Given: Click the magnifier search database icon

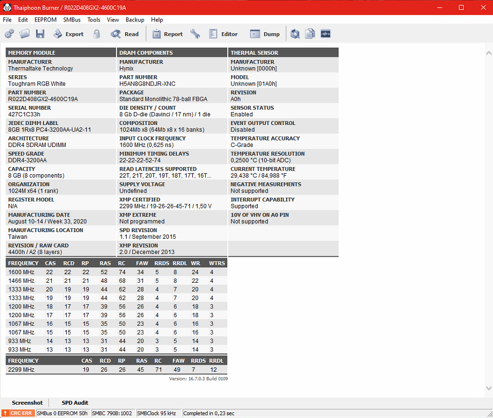Looking at the screenshot, I should pos(295,34).
